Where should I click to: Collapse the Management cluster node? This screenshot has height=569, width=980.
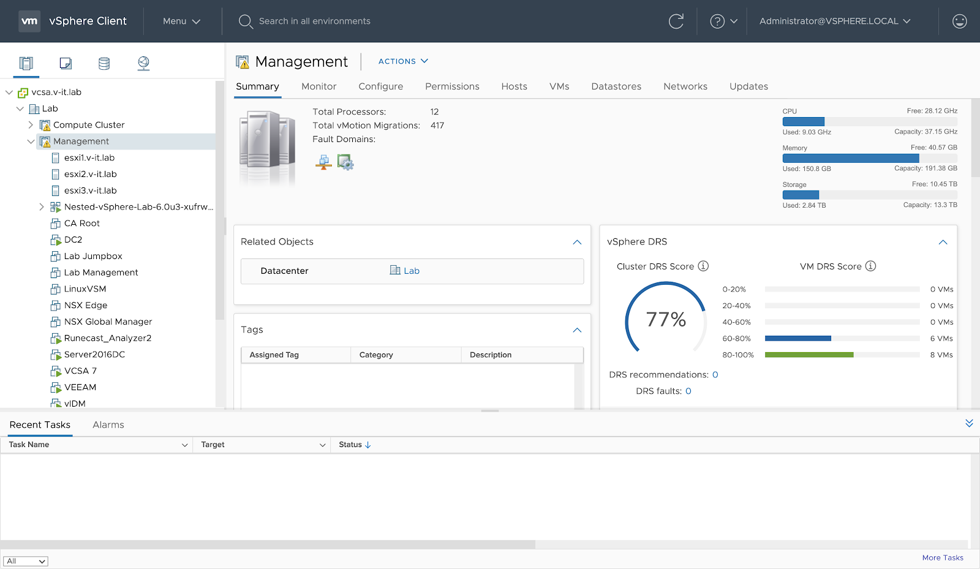[31, 141]
